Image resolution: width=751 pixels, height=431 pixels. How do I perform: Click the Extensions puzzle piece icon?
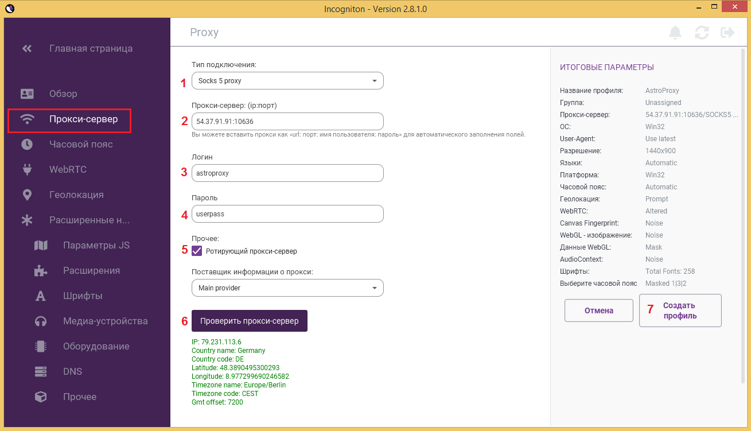(41, 270)
